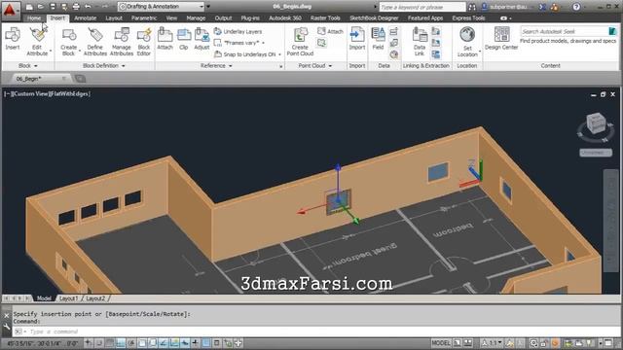Open the Data Link manager
This screenshot has height=350, width=623.
click(420, 41)
